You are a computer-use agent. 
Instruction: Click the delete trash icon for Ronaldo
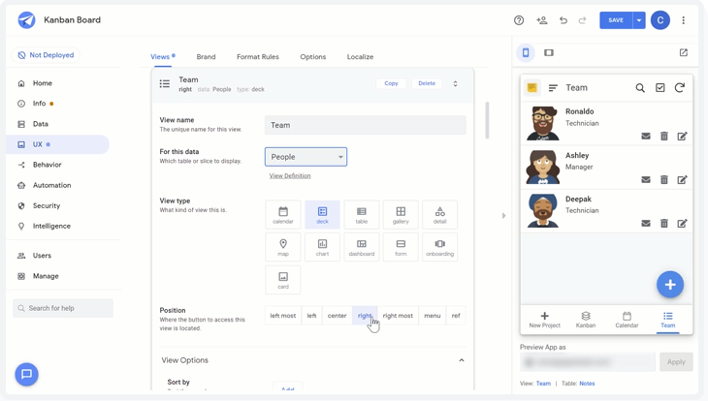coord(664,136)
